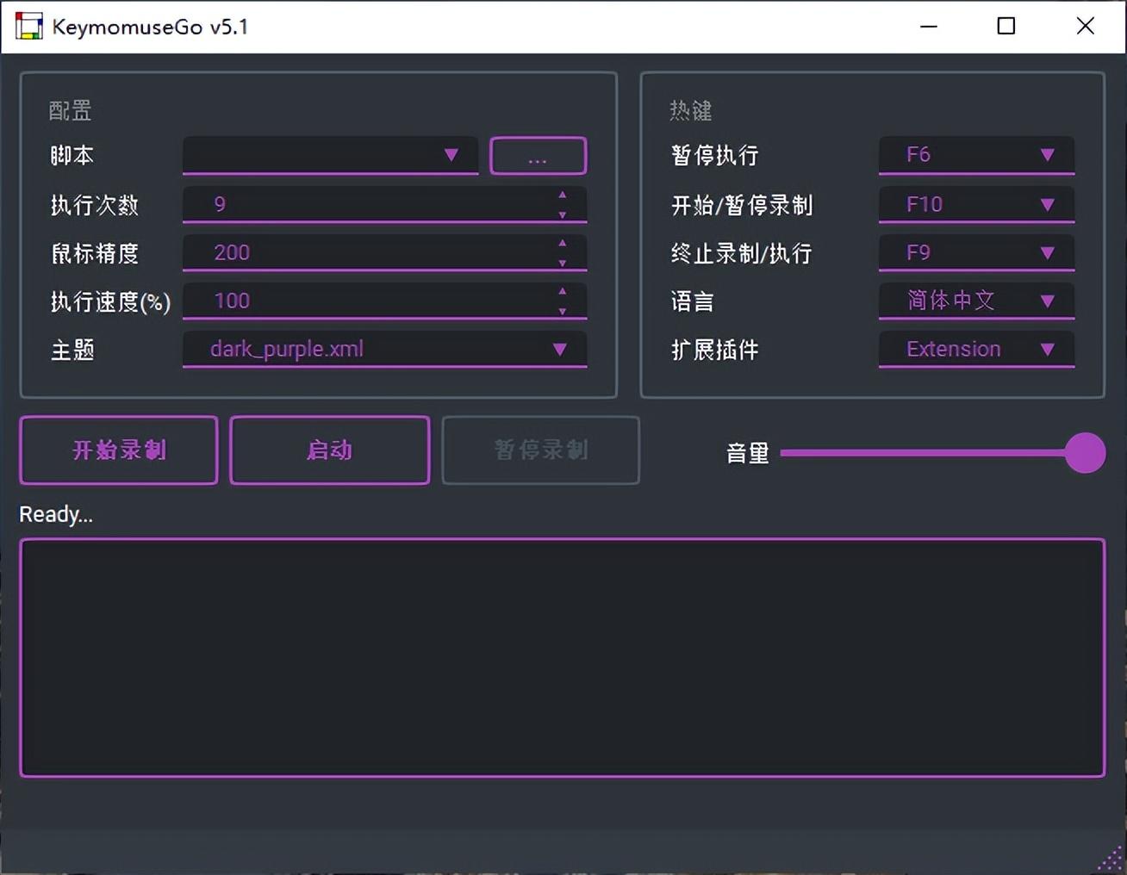The height and width of the screenshot is (875, 1127).
Task: Increase 执行速度(%) with up arrow
Action: (x=562, y=291)
